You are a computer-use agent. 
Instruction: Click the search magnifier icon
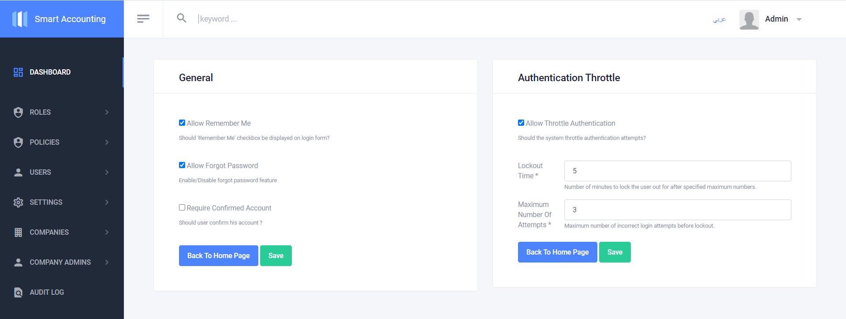(182, 18)
